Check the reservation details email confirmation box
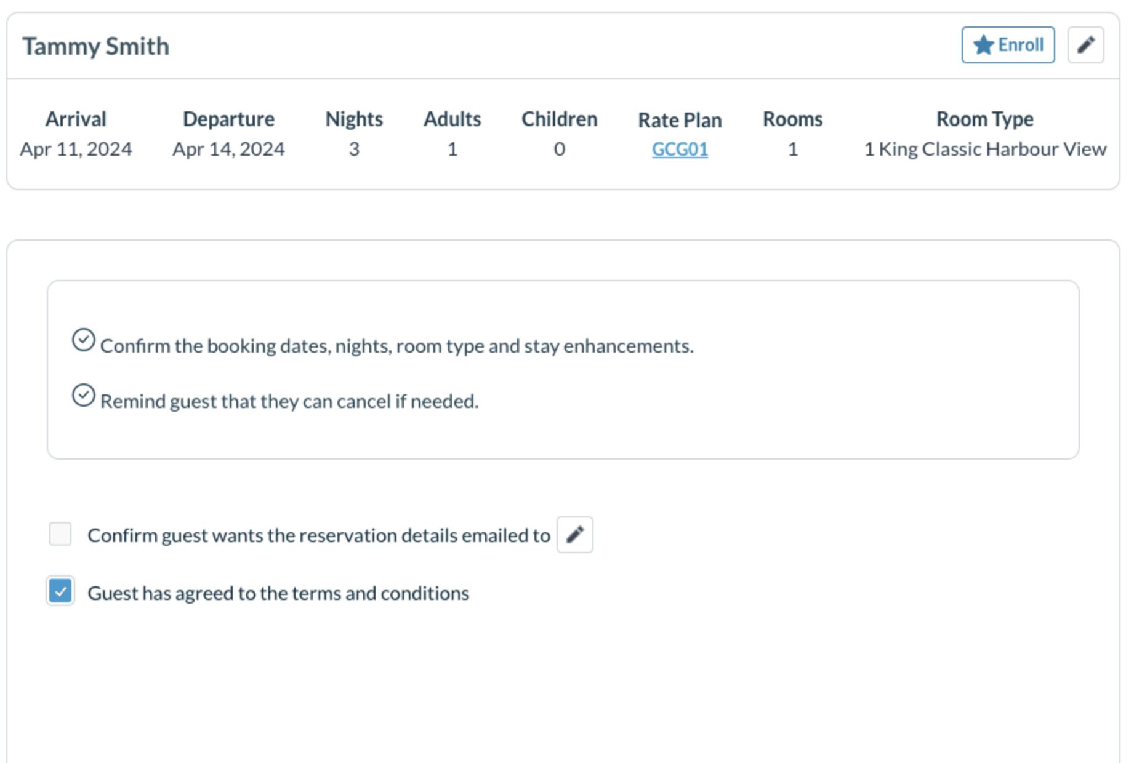Viewport: 1134px width, 763px height. pyautogui.click(x=60, y=534)
